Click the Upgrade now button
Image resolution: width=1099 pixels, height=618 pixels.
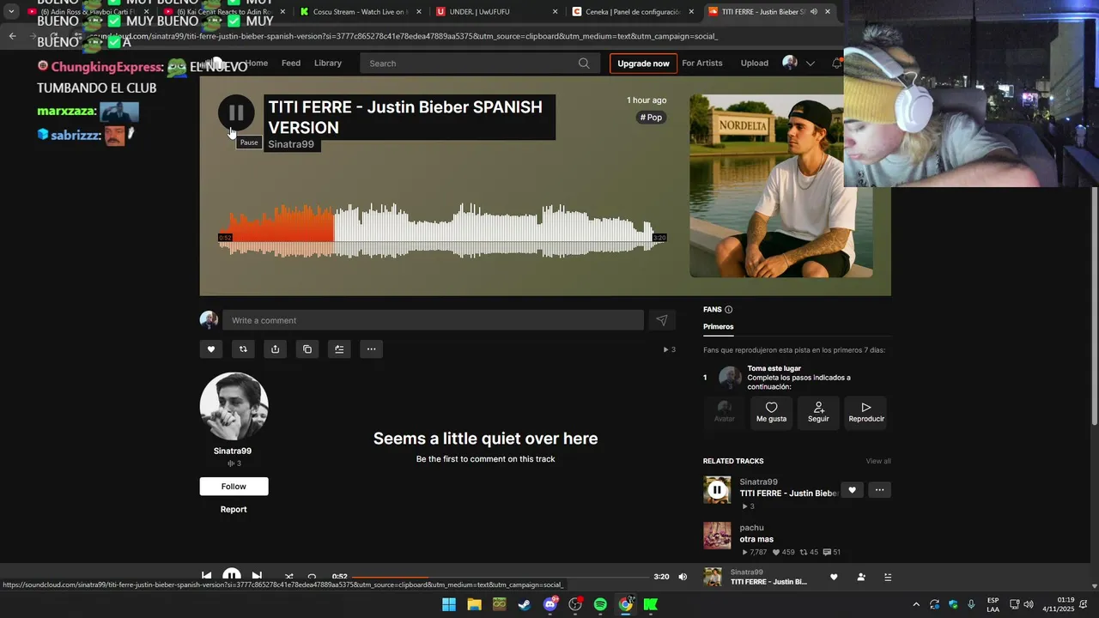coord(643,64)
